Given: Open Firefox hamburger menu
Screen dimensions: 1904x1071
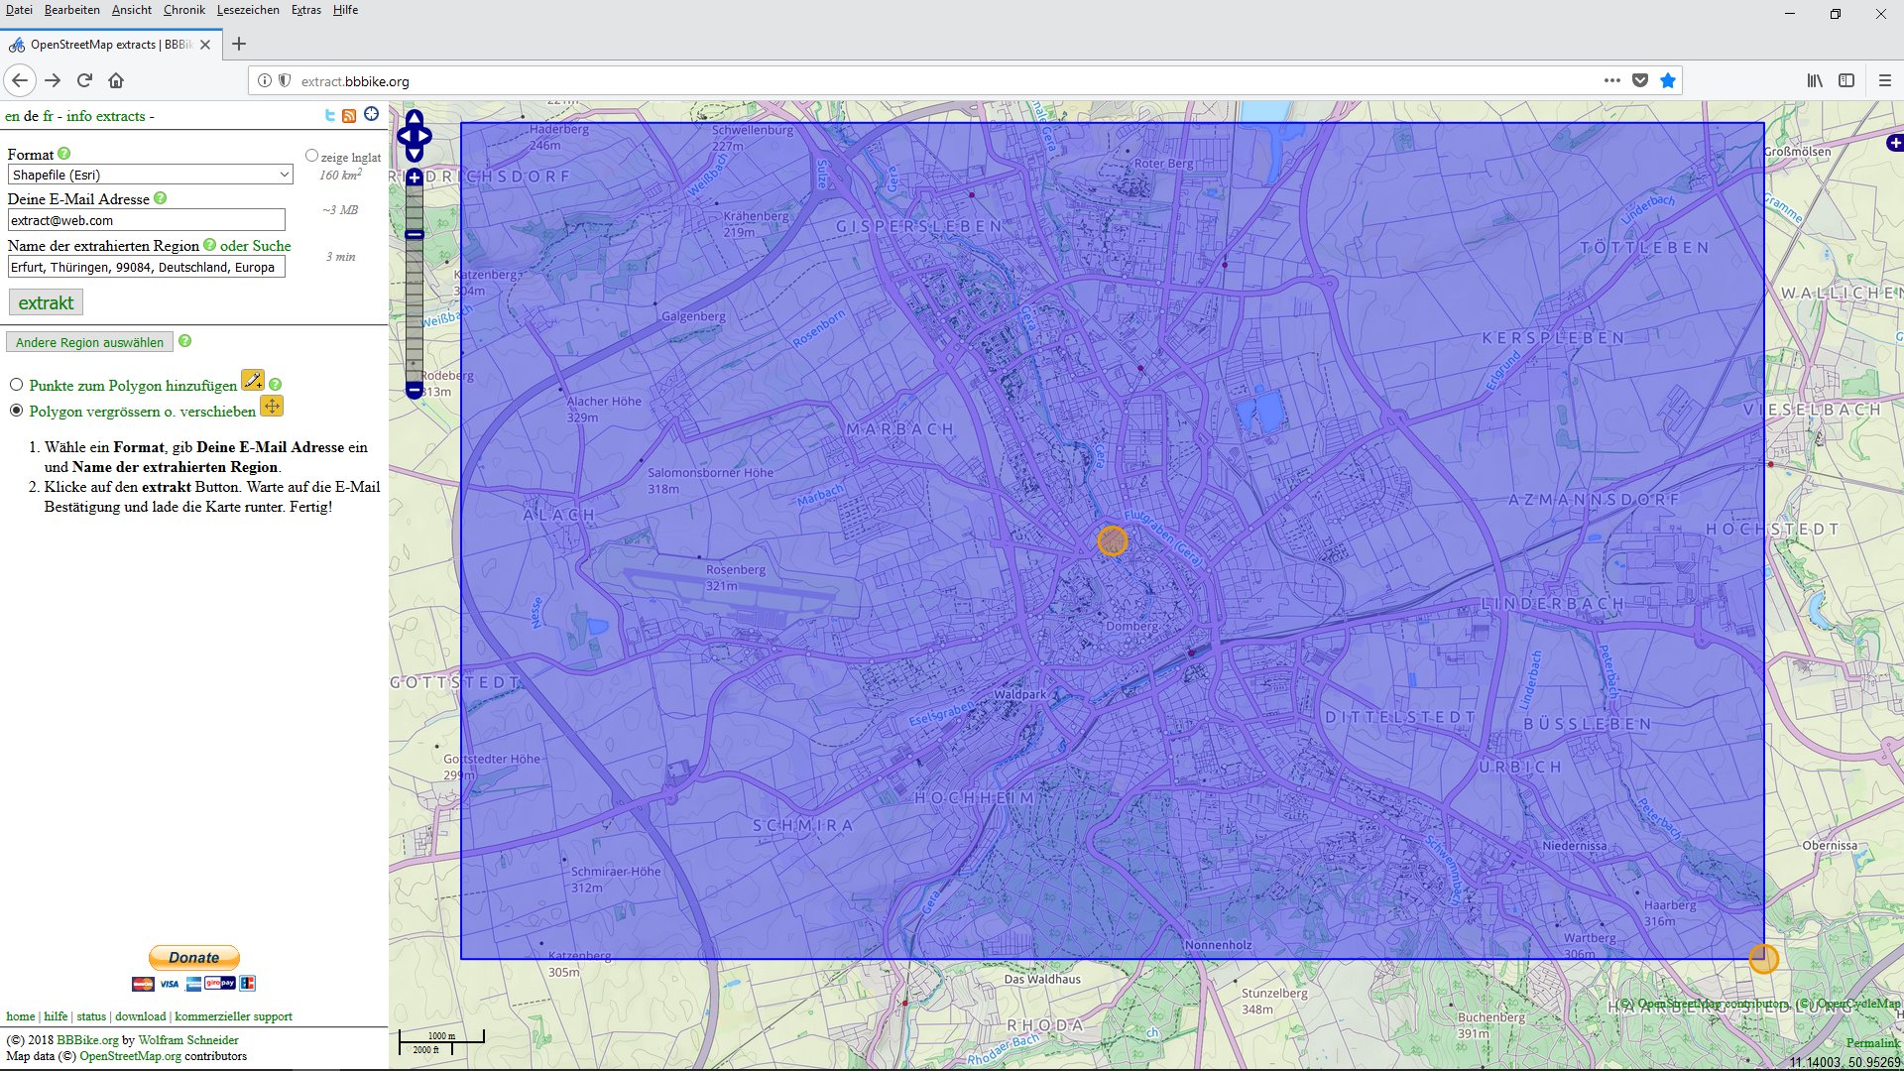Looking at the screenshot, I should point(1885,80).
